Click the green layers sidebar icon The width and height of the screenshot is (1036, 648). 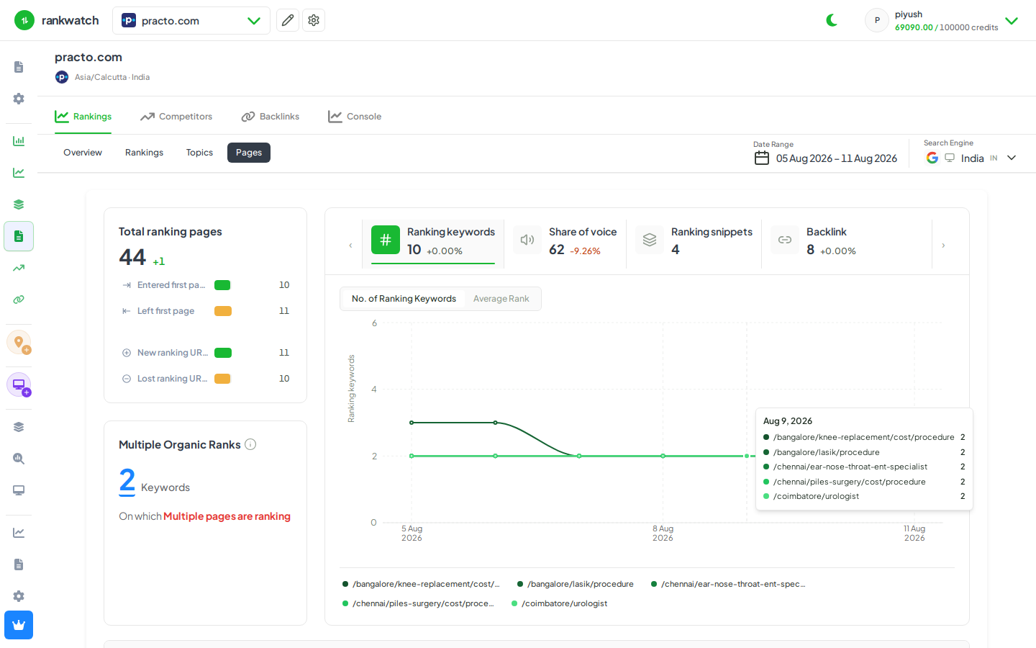coord(19,204)
